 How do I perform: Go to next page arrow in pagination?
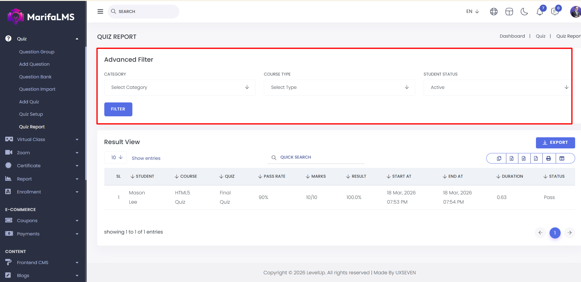(570, 233)
